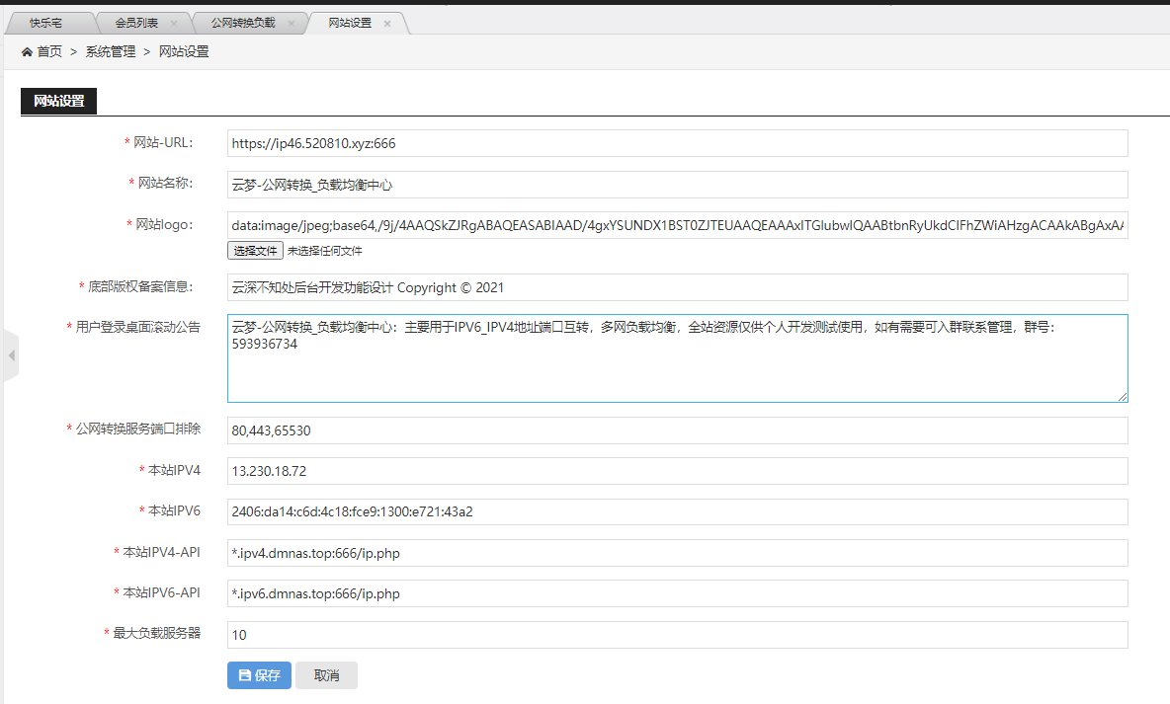Click the resize grip of announcement textarea
The height and width of the screenshot is (704, 1170).
click(1123, 397)
